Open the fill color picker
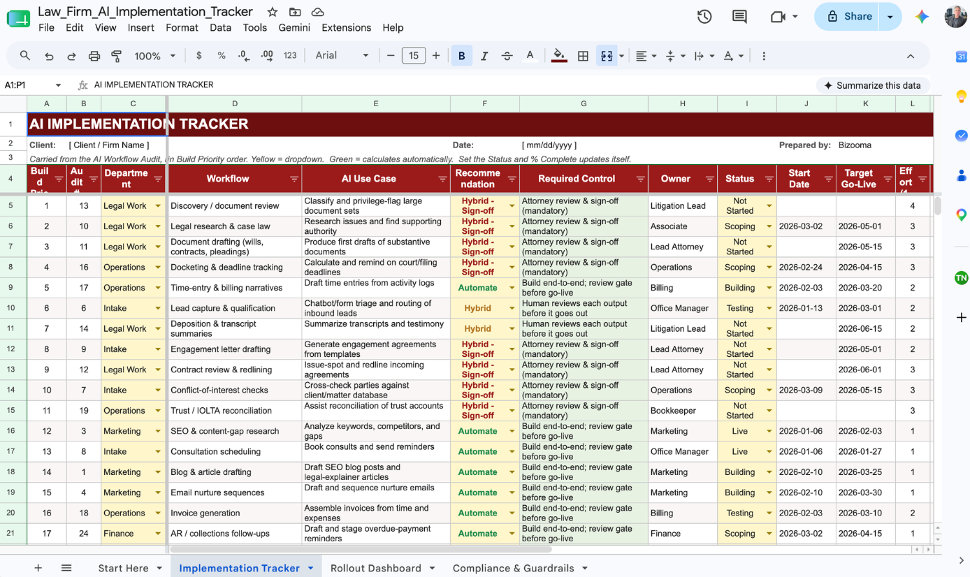970x577 pixels. tap(559, 56)
